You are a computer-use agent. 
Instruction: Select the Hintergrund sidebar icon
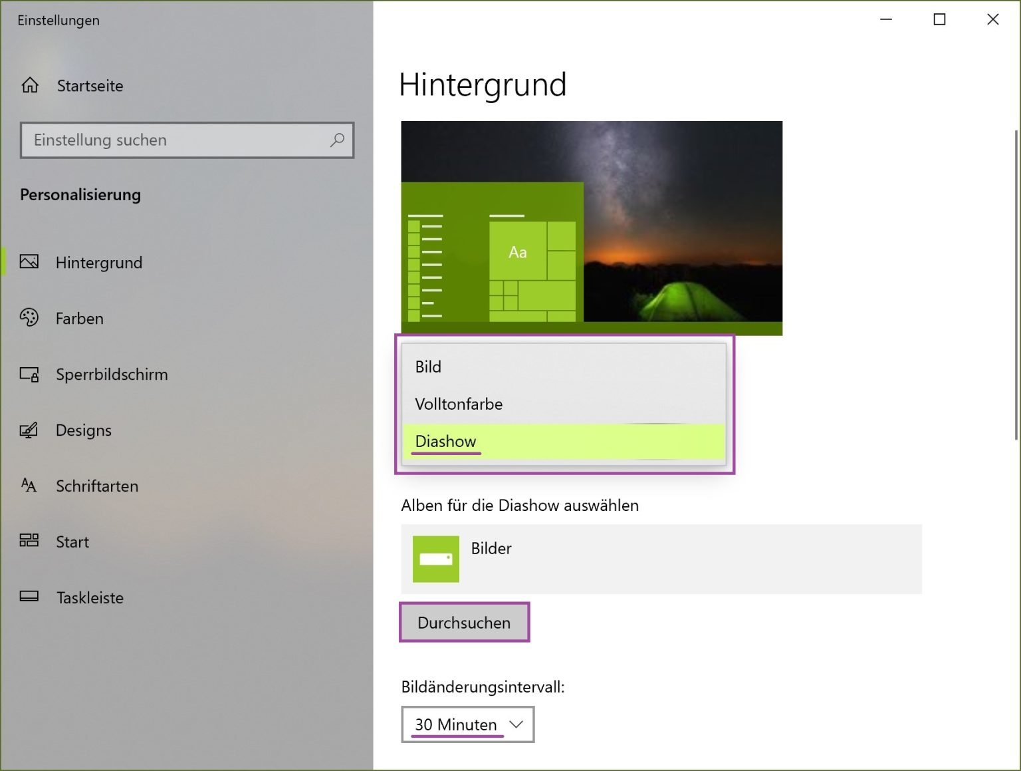tap(29, 262)
